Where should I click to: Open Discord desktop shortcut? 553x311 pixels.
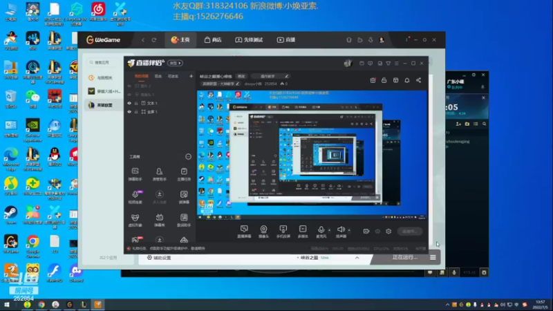tap(76, 273)
